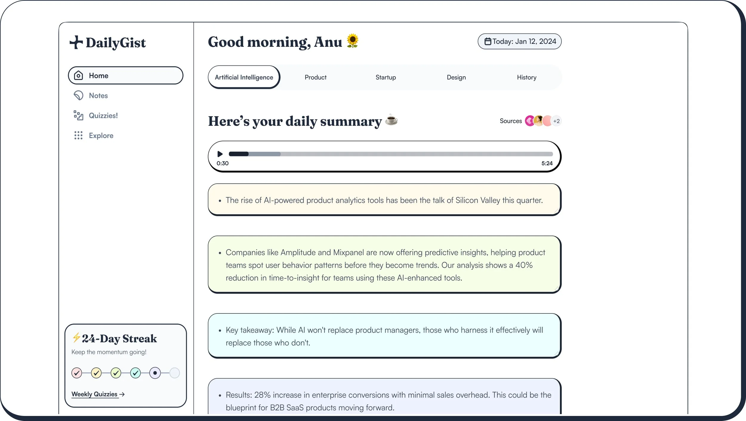Switch to the Product tab

pos(315,77)
